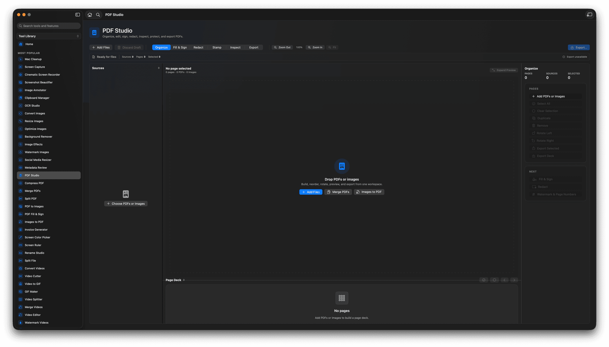Select Screen Ruler tool icon
This screenshot has width=609, height=347.
click(21, 245)
